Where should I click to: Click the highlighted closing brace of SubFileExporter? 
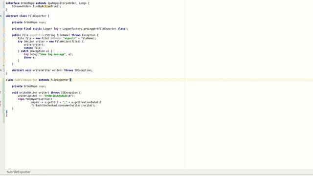(6, 112)
